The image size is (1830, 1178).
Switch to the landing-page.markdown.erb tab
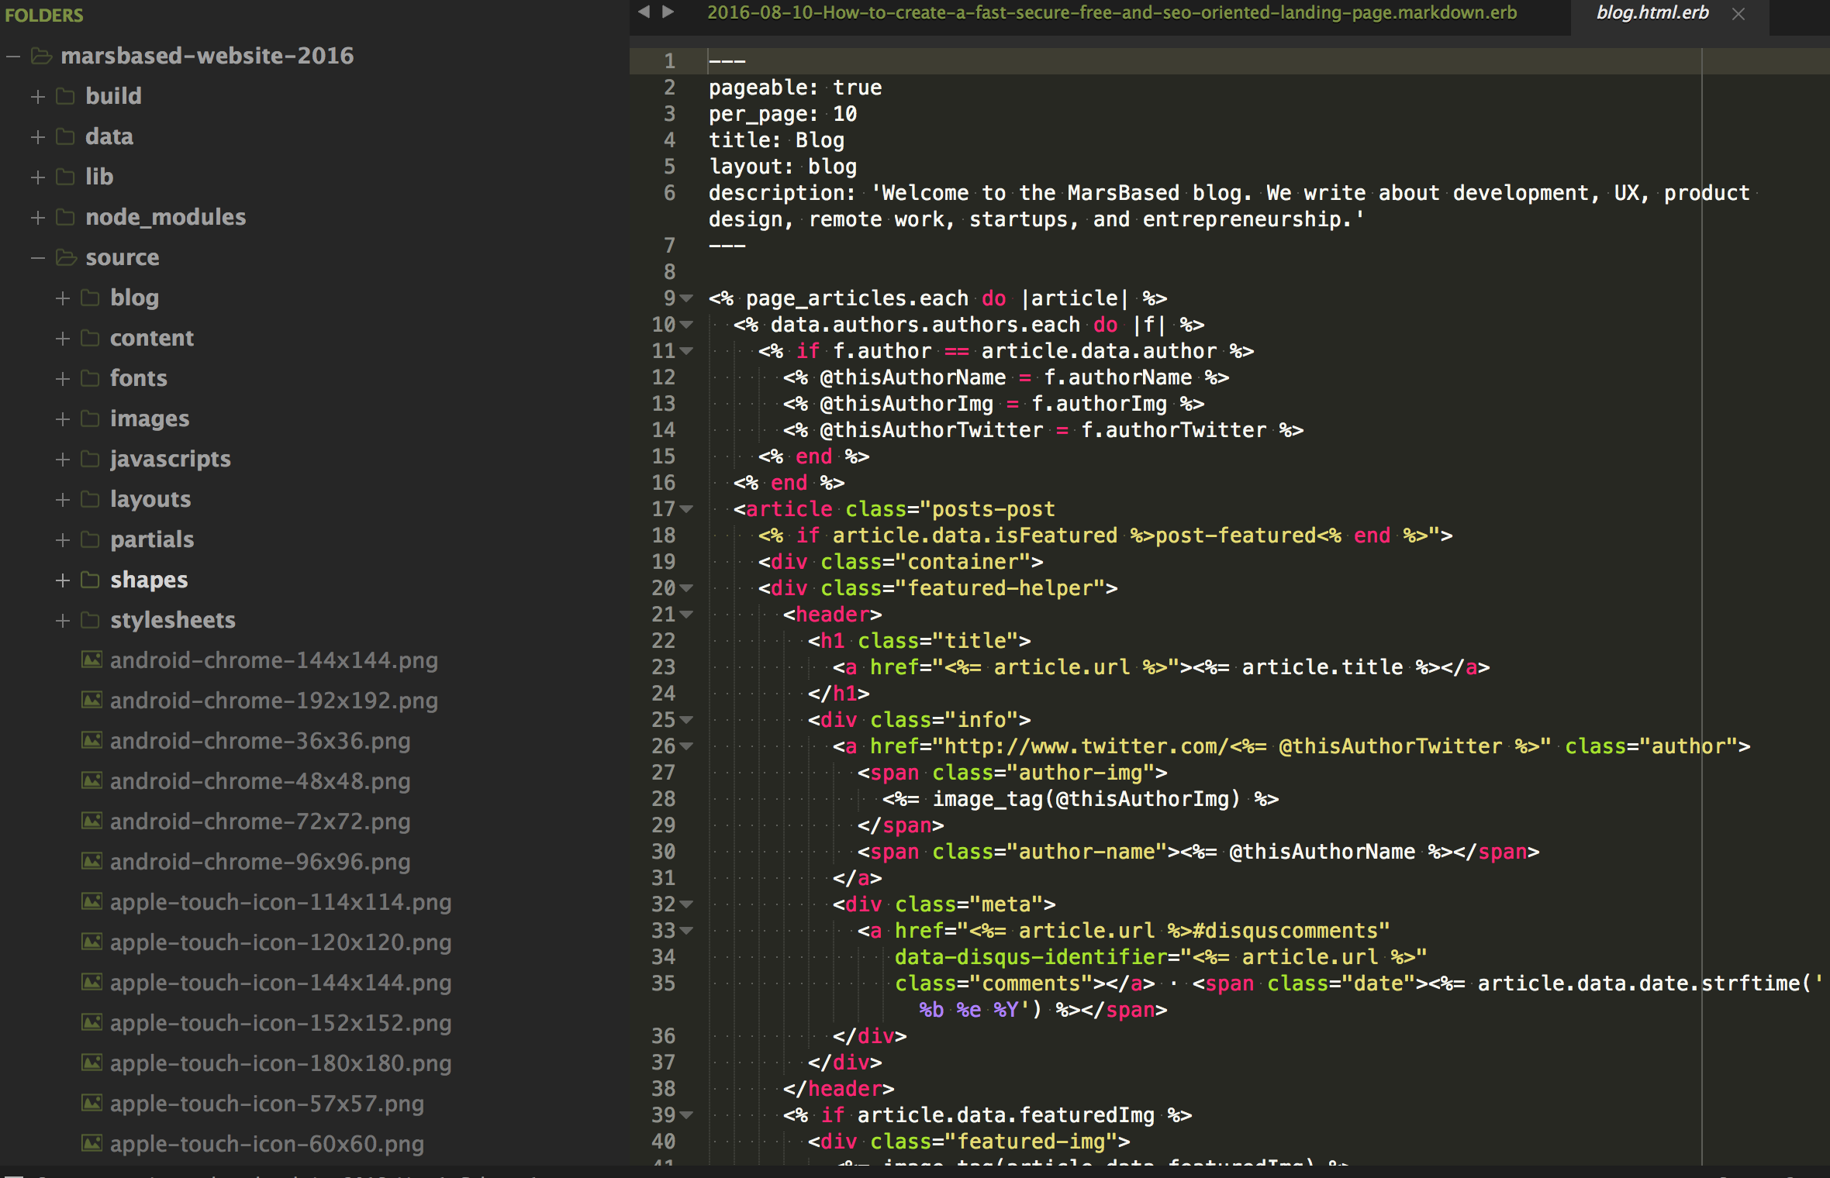[1111, 13]
